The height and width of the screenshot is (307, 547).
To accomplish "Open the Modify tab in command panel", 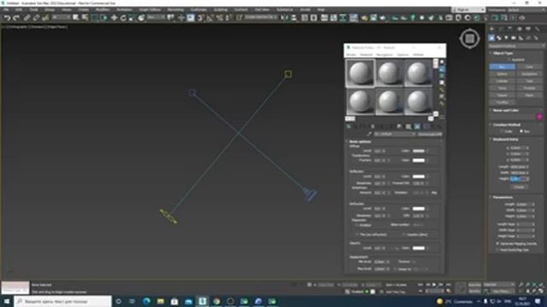I will tap(501, 29).
